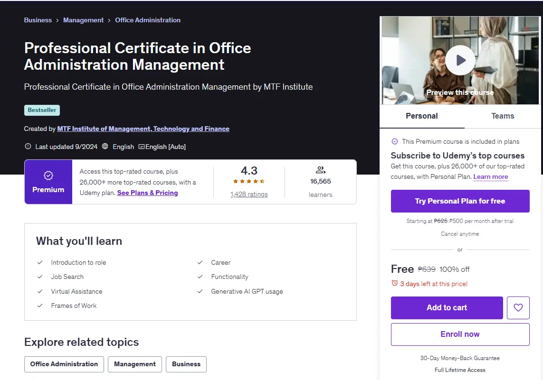View the 1,428 ratings link

(249, 194)
